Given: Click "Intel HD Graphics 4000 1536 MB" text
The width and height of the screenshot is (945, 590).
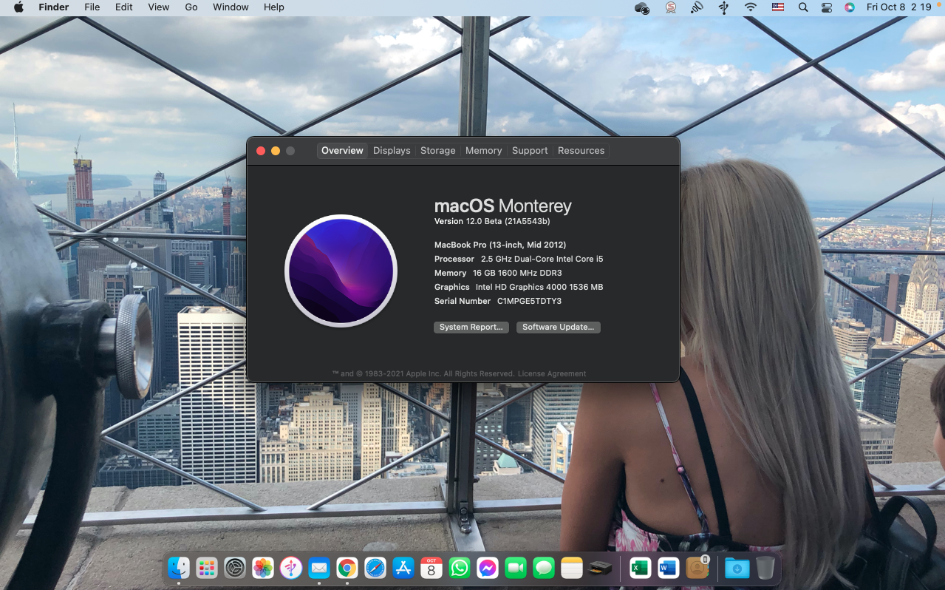Looking at the screenshot, I should (x=539, y=287).
